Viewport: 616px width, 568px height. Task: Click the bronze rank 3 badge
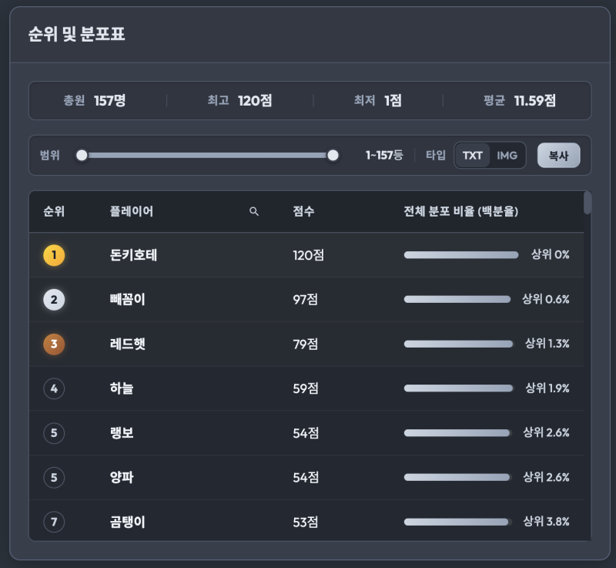(x=54, y=344)
